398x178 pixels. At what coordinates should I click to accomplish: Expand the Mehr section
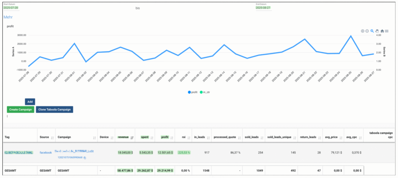8,17
